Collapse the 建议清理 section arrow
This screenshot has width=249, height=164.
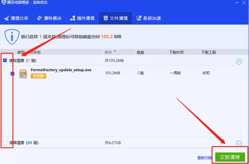coord(239,61)
